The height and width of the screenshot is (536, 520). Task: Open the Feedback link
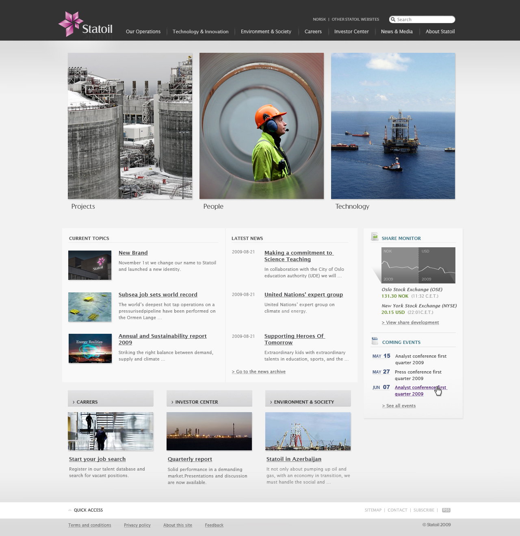[x=214, y=525]
